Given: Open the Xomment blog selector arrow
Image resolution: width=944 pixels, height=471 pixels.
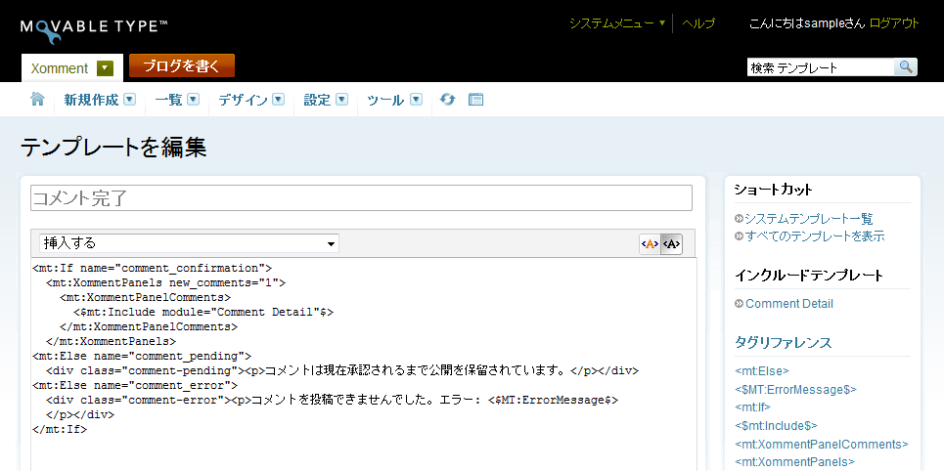Looking at the screenshot, I should pos(106,68).
